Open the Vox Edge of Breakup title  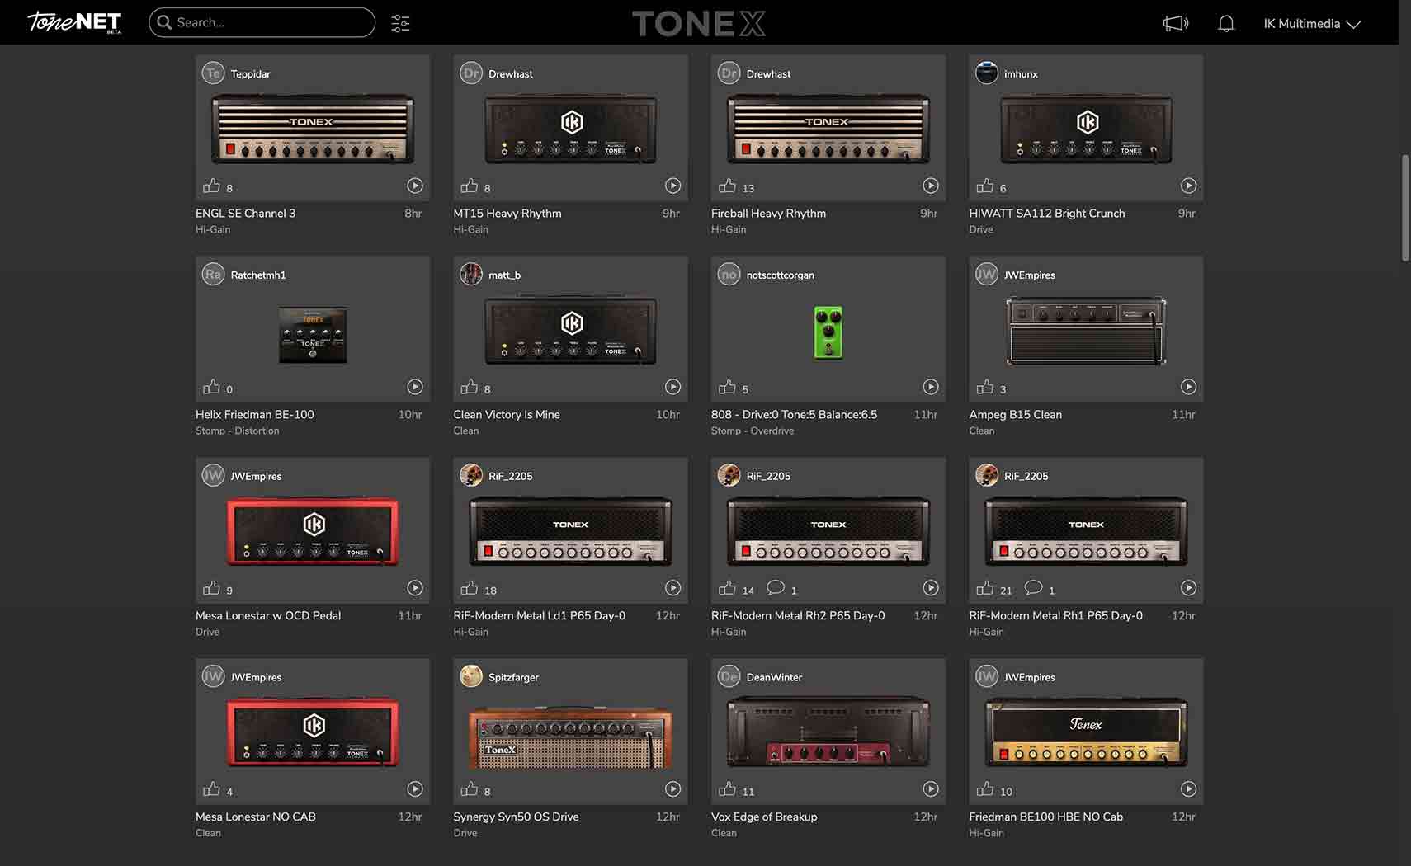(x=764, y=817)
